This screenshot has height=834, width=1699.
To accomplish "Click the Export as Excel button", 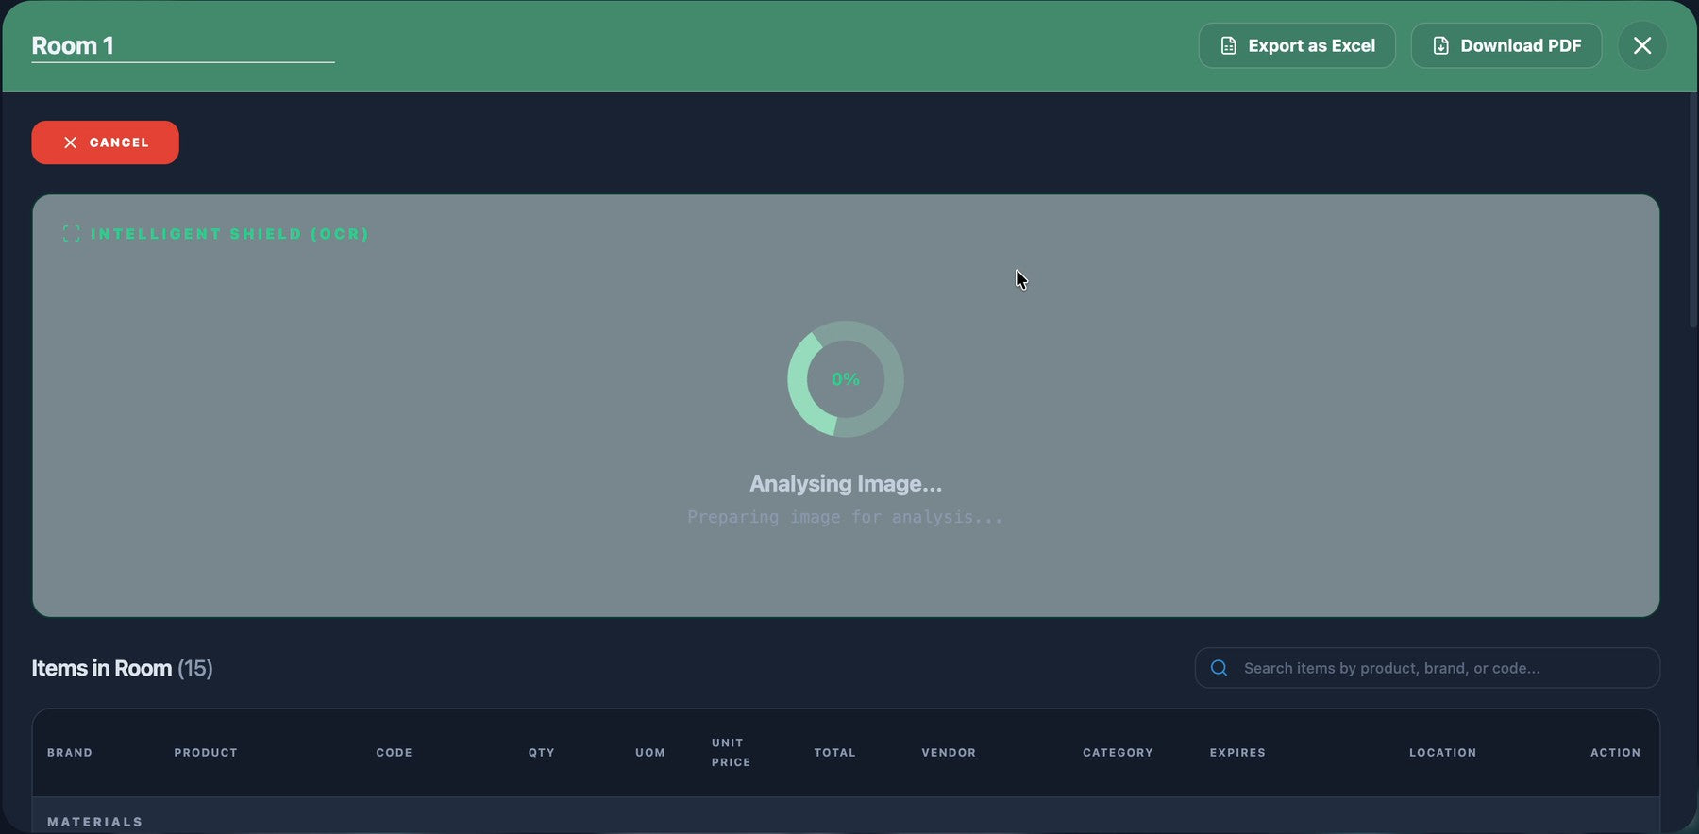I will click(1297, 45).
